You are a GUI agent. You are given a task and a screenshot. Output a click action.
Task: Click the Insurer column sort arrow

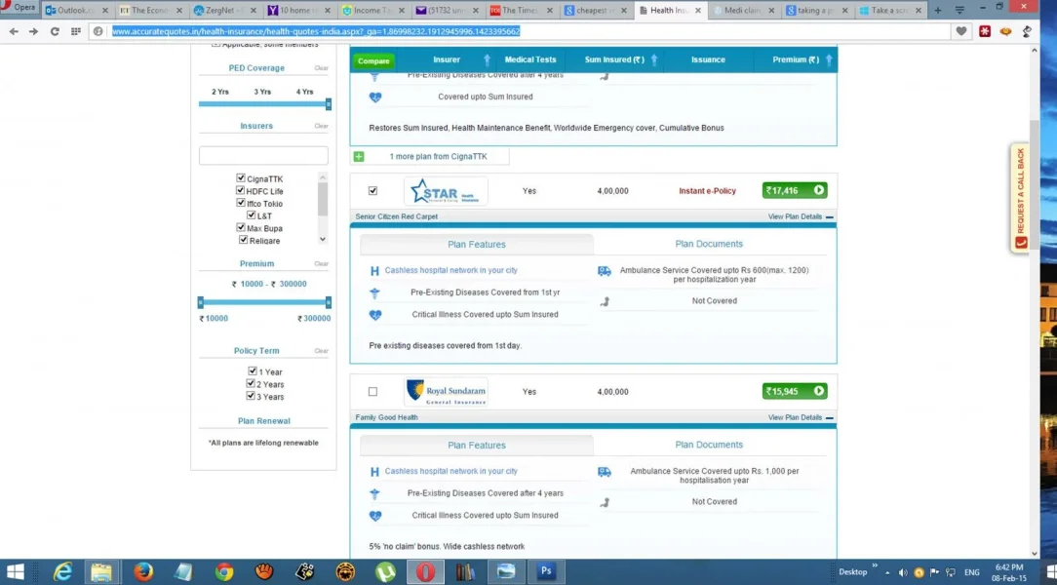485,60
